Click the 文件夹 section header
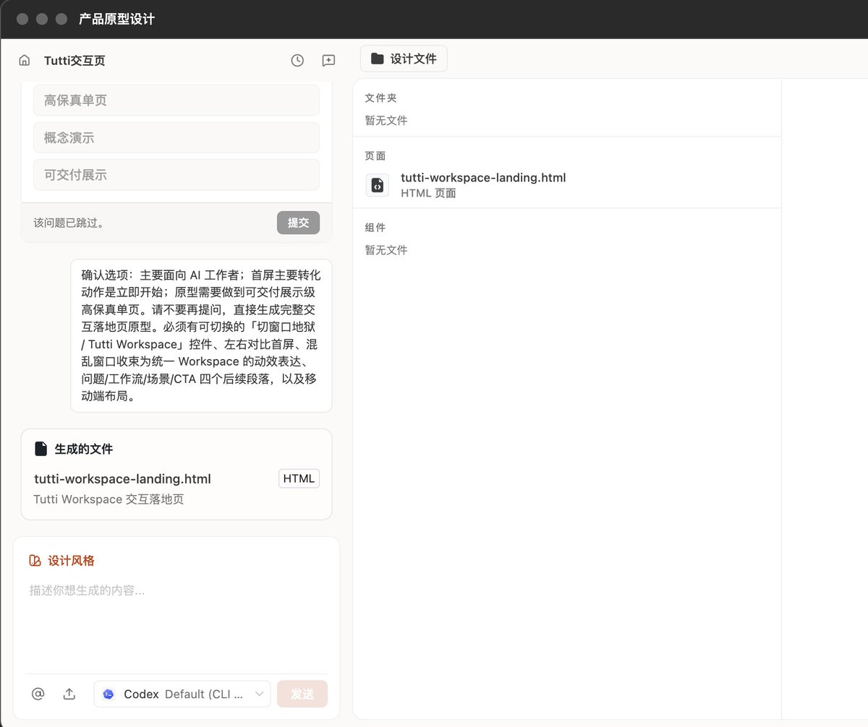 click(380, 98)
